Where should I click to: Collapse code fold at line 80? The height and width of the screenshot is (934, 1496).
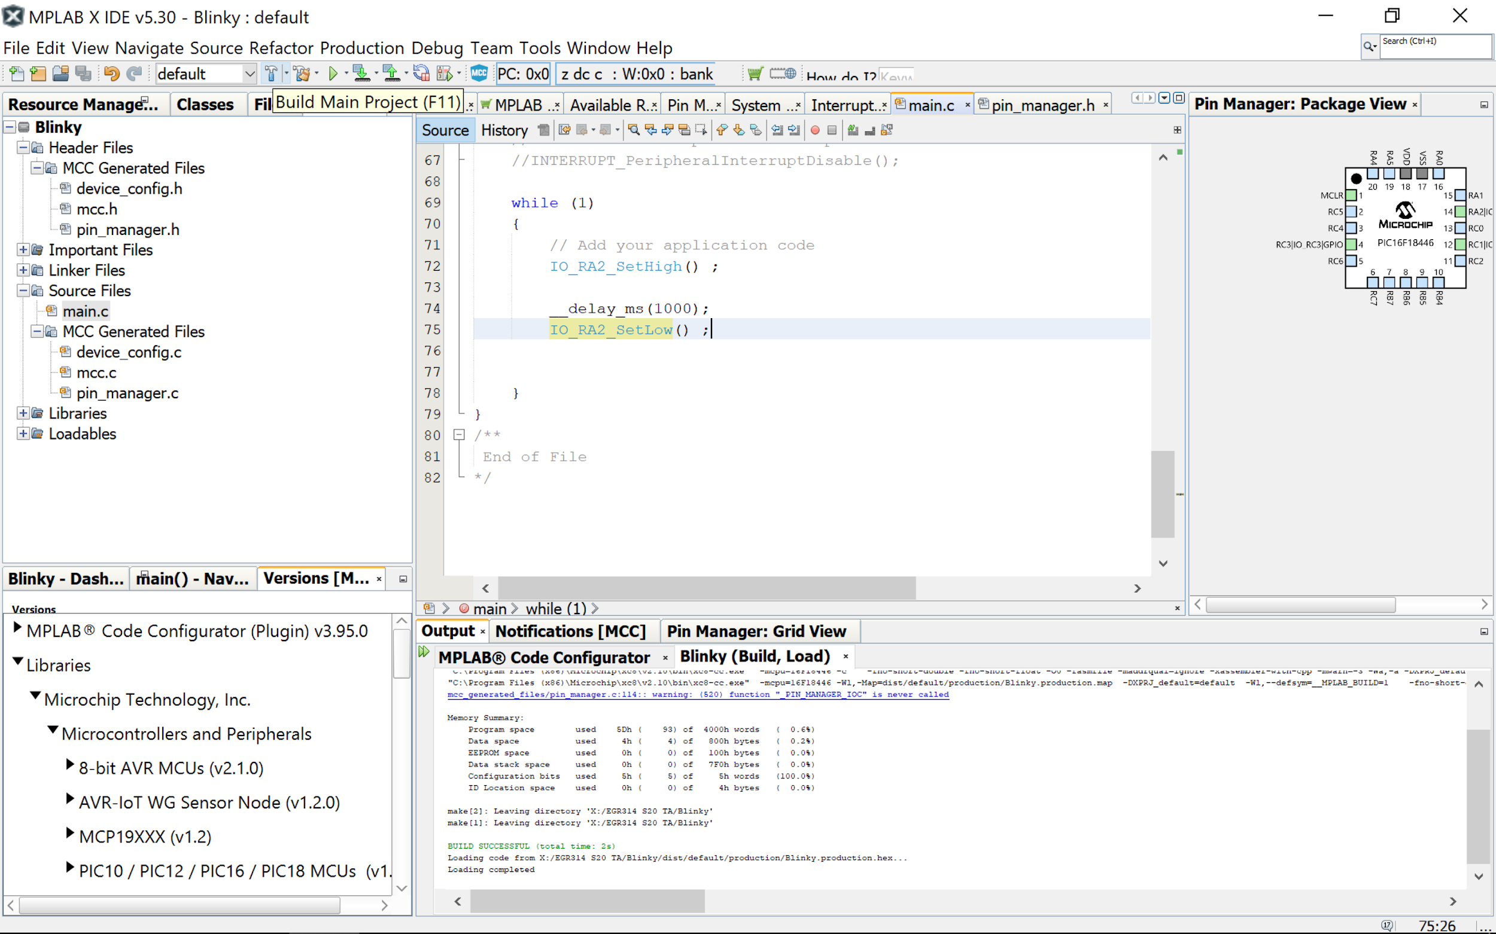[x=459, y=435]
